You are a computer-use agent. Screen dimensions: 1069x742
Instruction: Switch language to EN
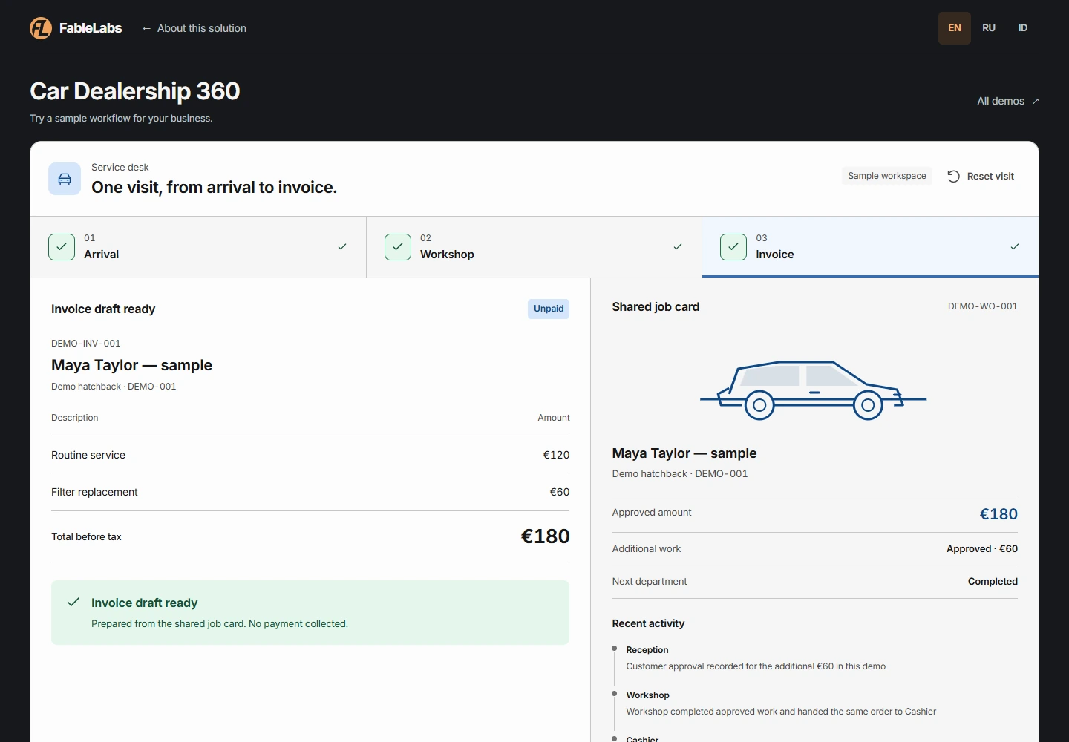(x=955, y=28)
